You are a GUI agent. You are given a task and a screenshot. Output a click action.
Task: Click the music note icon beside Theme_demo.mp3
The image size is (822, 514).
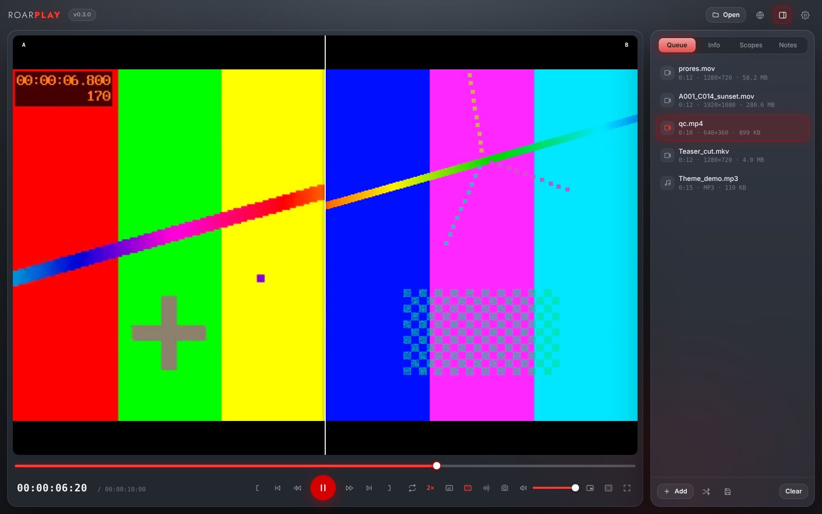click(667, 183)
